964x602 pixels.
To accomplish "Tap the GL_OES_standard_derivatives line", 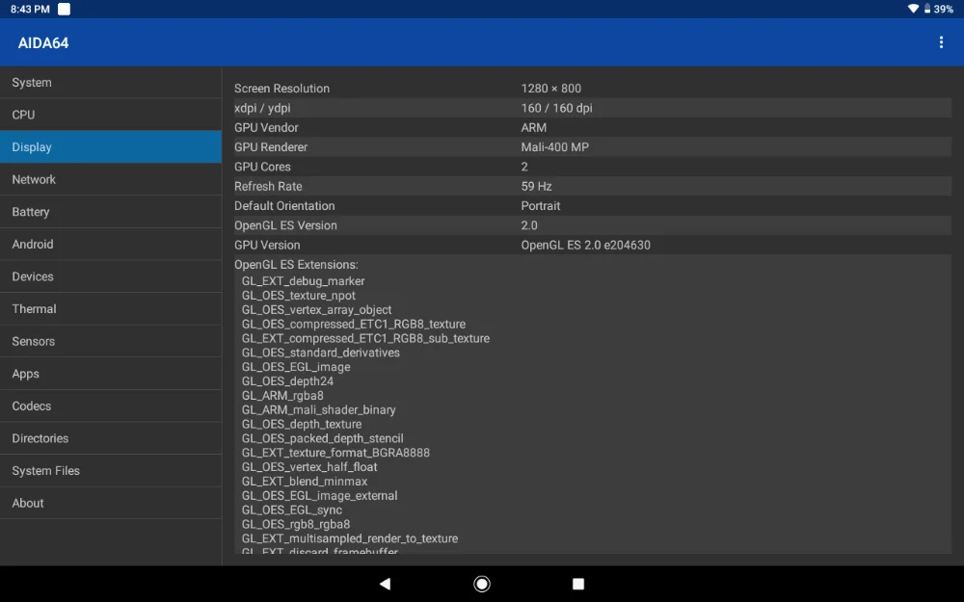I will click(x=320, y=353).
